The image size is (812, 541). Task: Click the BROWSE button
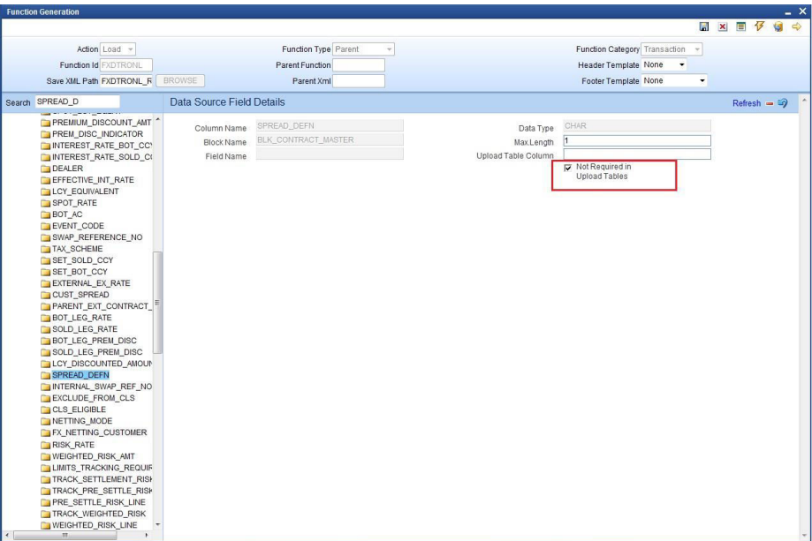[x=180, y=80]
